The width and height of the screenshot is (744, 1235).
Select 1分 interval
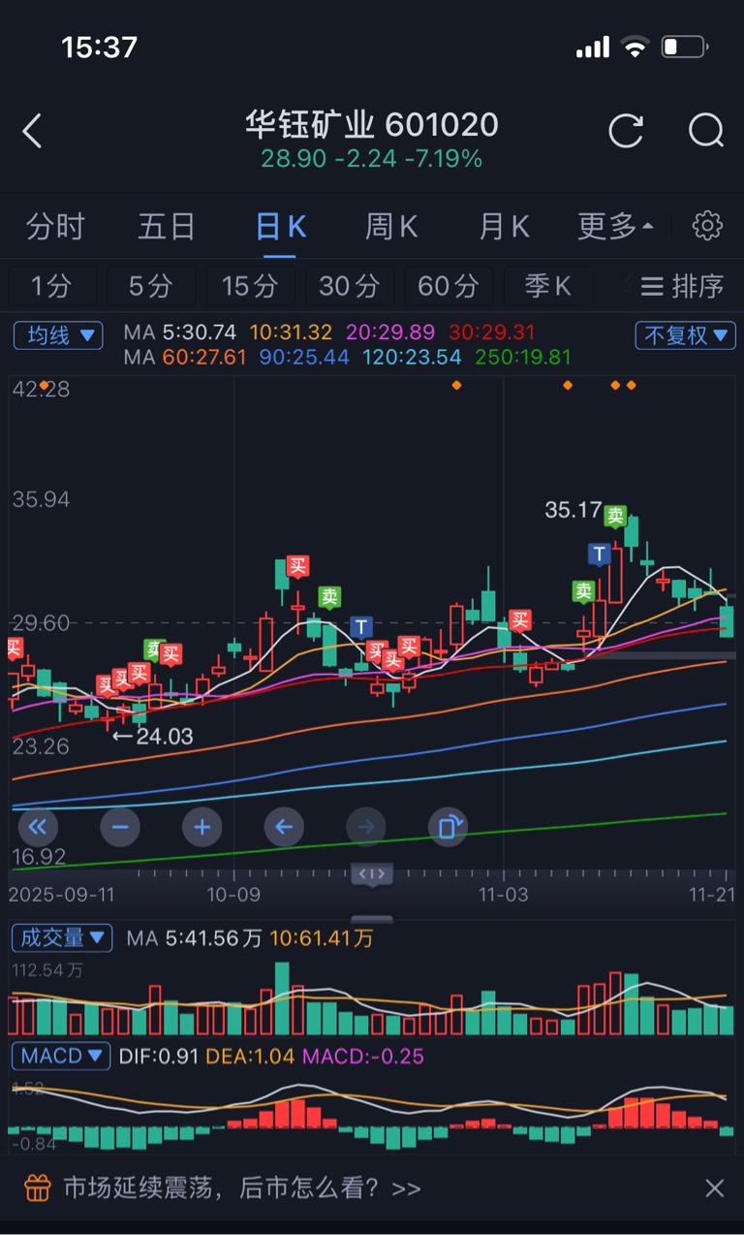tap(51, 286)
